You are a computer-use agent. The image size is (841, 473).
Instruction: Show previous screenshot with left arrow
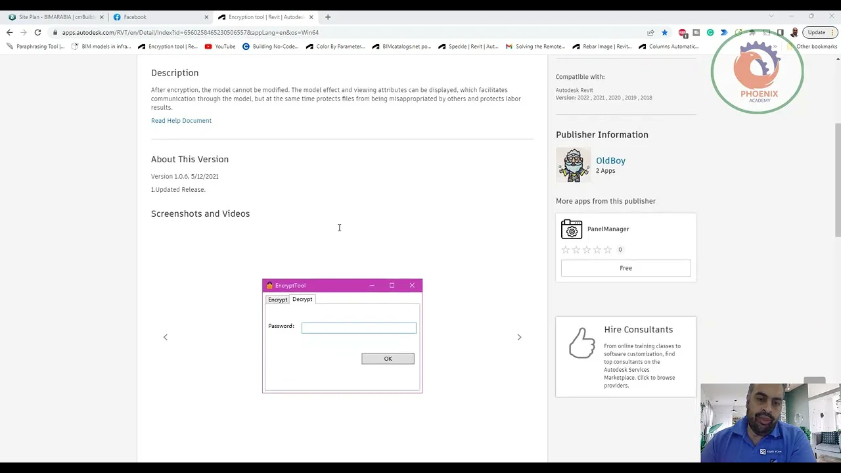166,337
